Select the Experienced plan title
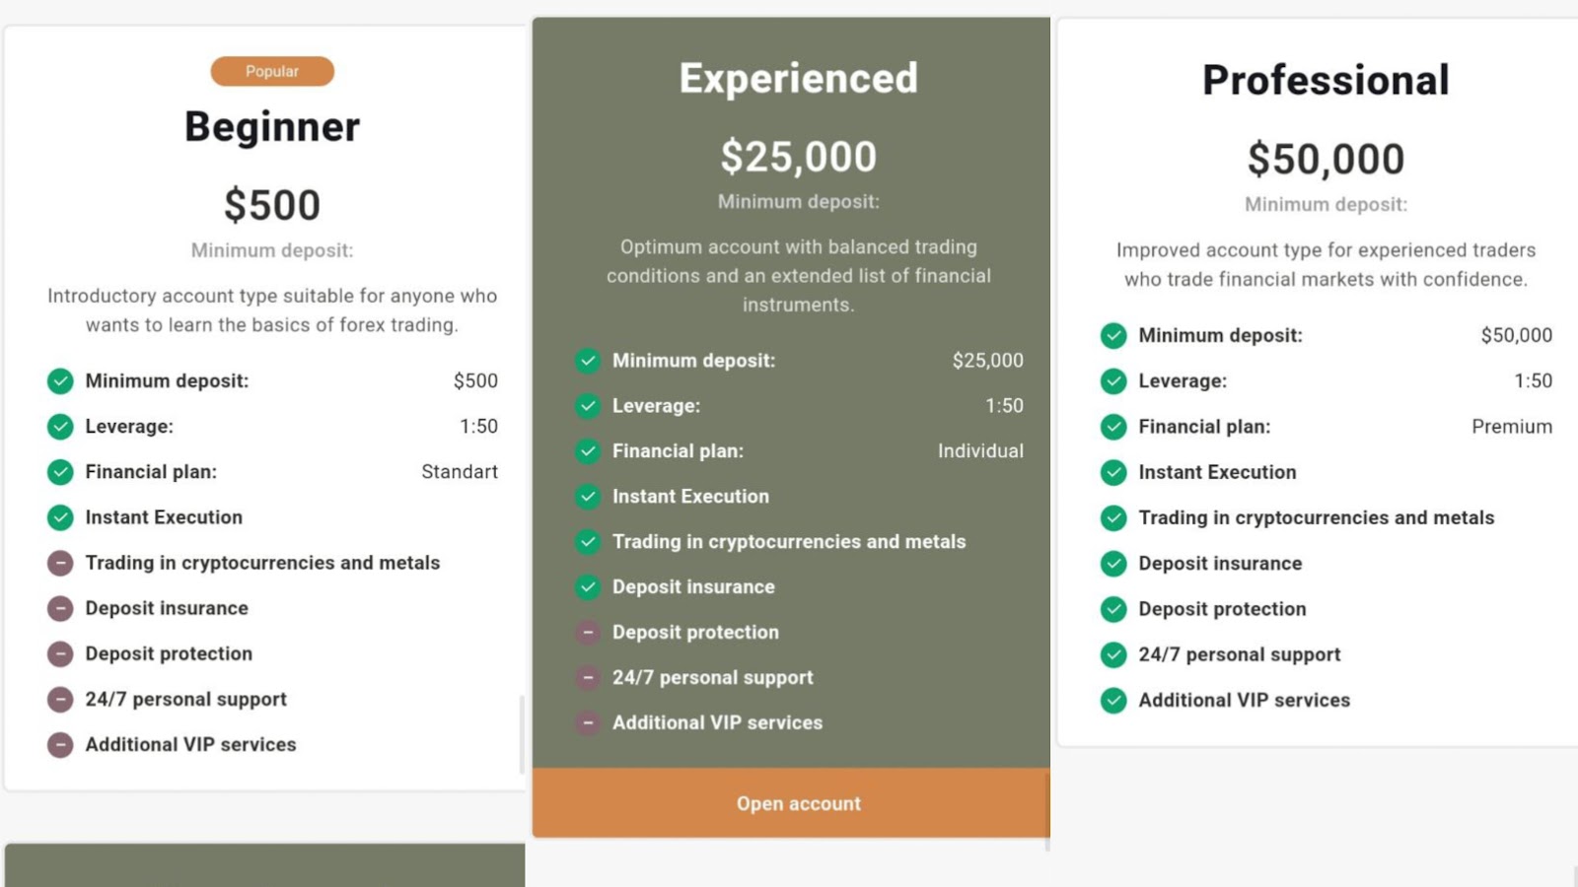Image resolution: width=1578 pixels, height=887 pixels. coord(798,79)
